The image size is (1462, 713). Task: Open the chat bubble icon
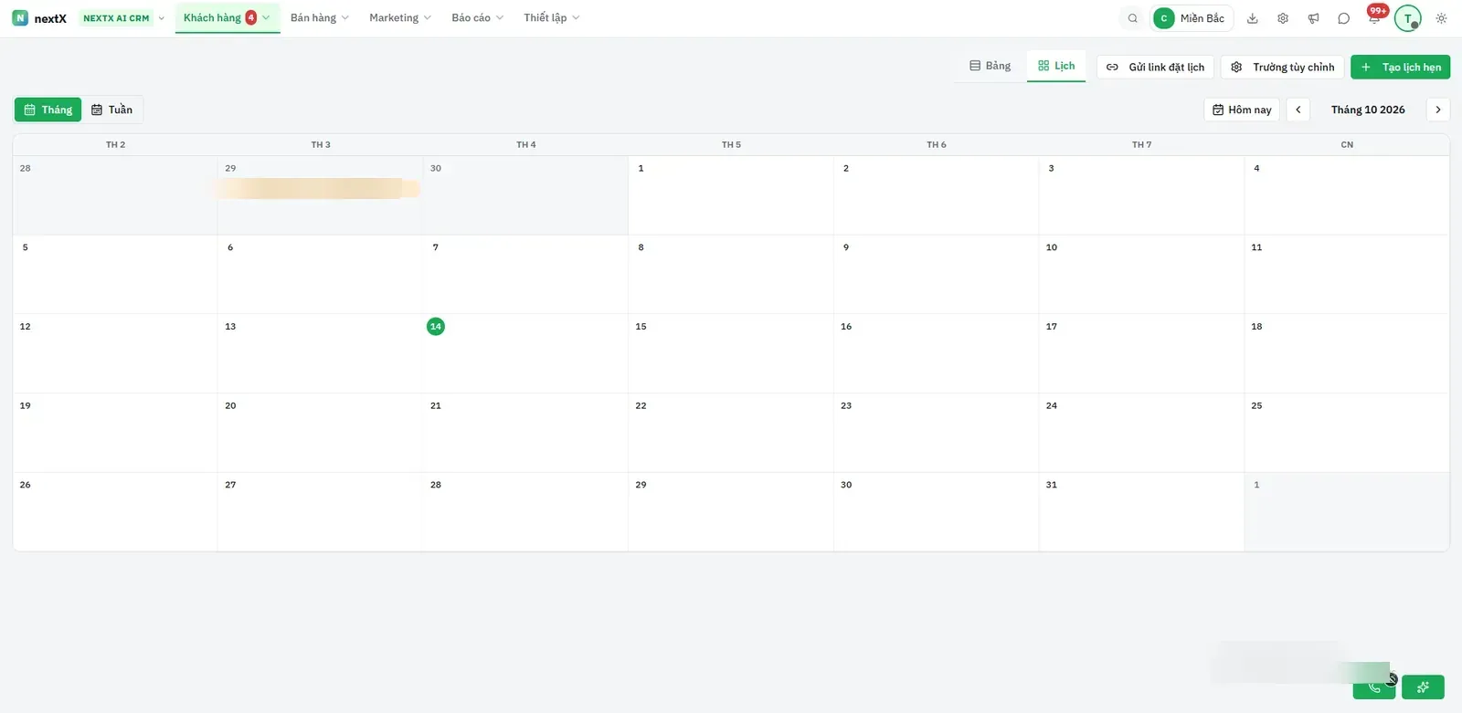1343,18
